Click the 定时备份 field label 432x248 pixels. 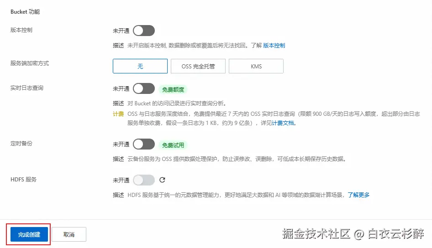pos(21,144)
